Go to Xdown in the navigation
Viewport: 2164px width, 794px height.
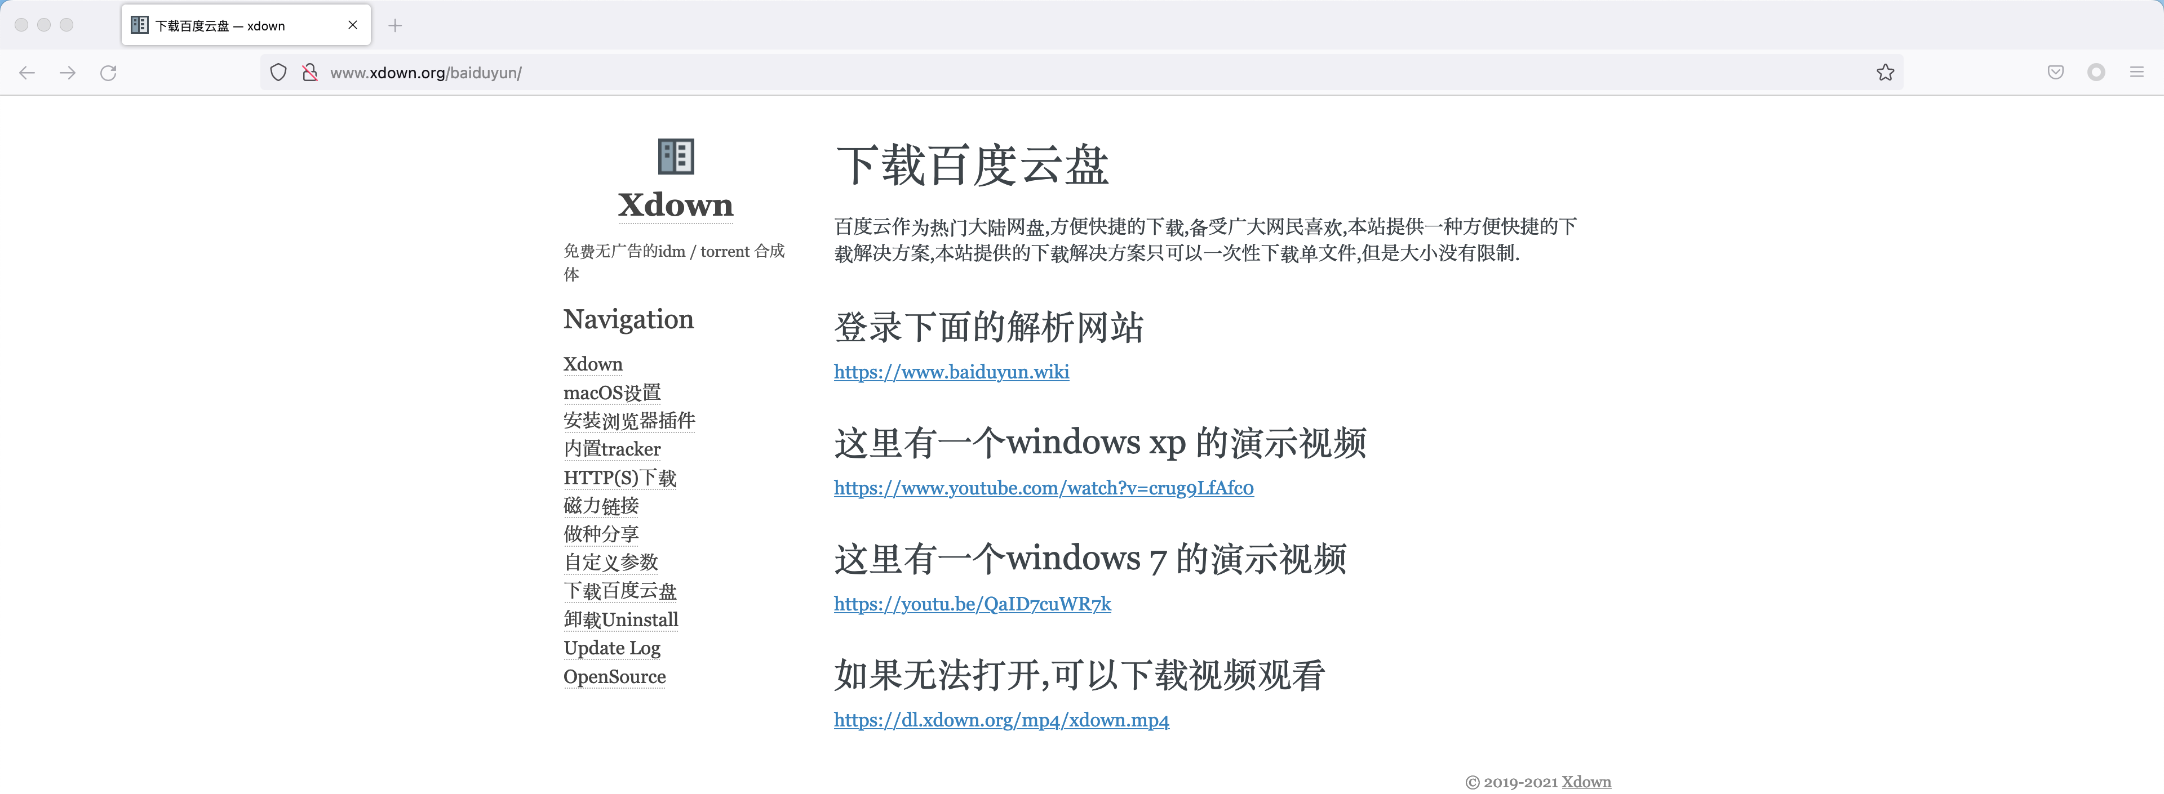pyautogui.click(x=593, y=364)
